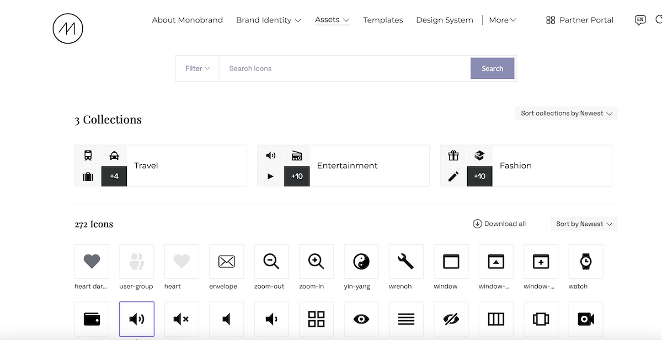Click the yin-yang icon tile
The image size is (662, 340).
(x=361, y=262)
